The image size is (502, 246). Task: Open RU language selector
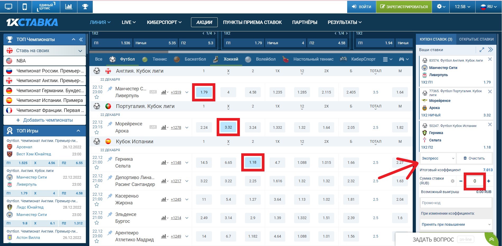(x=488, y=7)
